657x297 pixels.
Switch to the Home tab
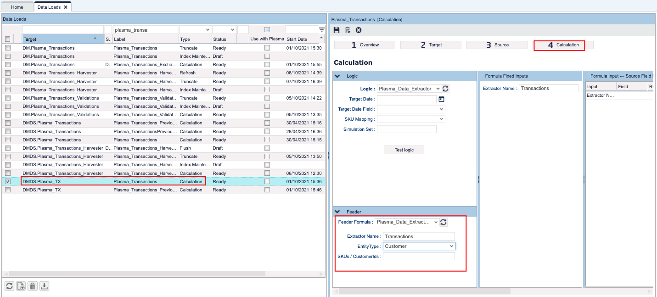pos(17,7)
